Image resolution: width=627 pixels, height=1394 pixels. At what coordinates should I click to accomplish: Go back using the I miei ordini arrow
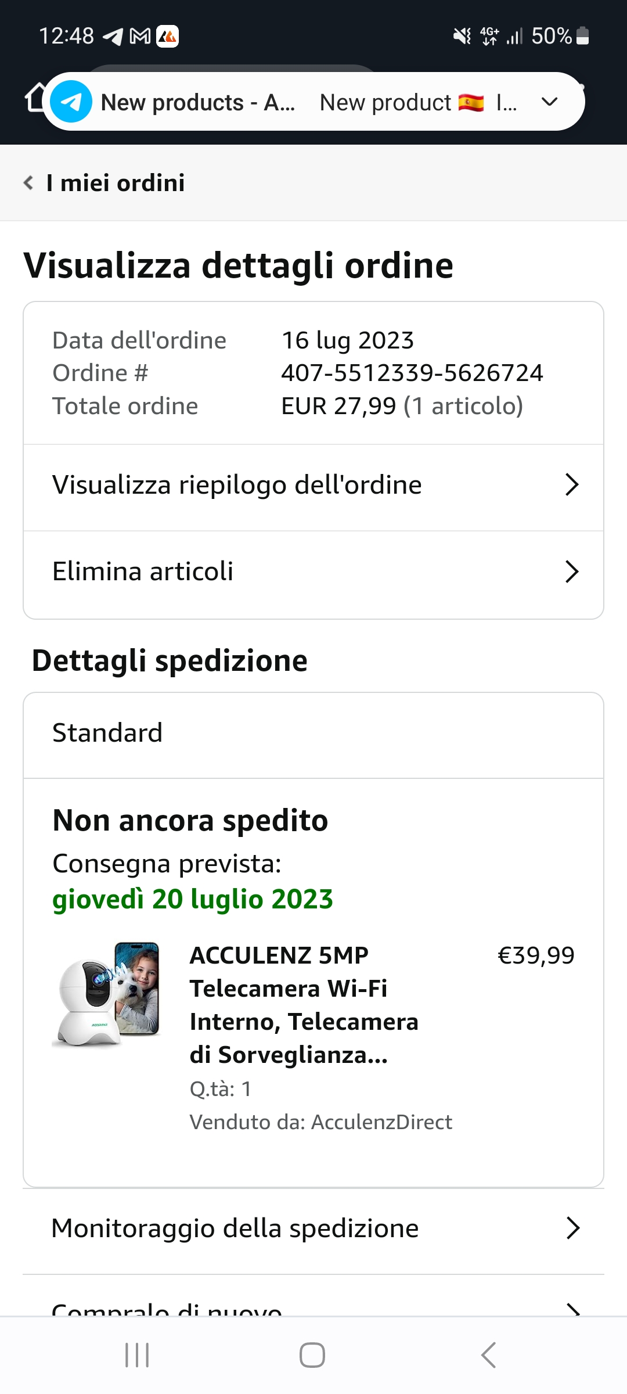(x=28, y=182)
